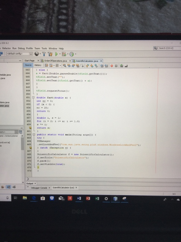This screenshot has width=181, height=242.
Task: Open File Explorer from the taskbar
Action: click(25, 198)
